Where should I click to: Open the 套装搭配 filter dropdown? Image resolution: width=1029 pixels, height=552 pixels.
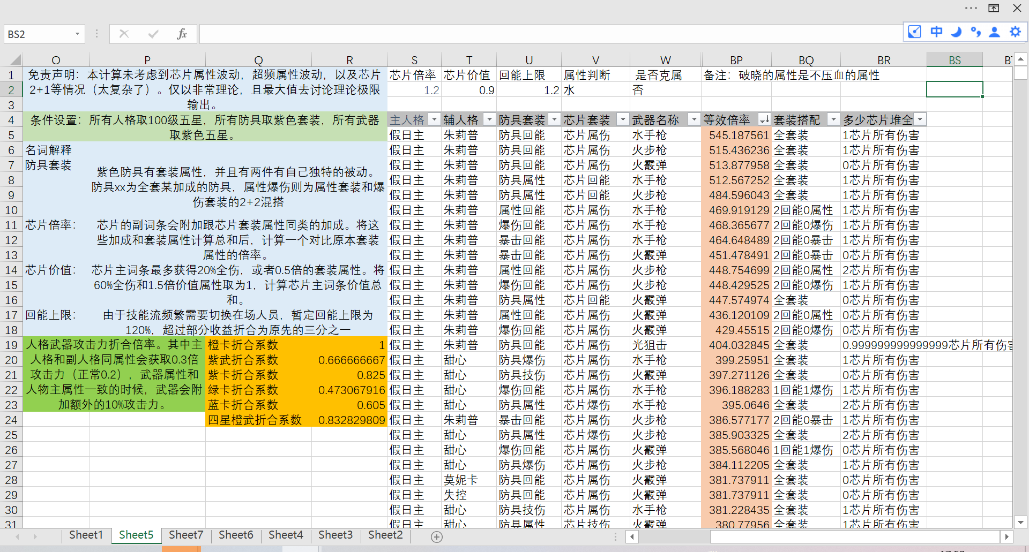click(x=833, y=119)
